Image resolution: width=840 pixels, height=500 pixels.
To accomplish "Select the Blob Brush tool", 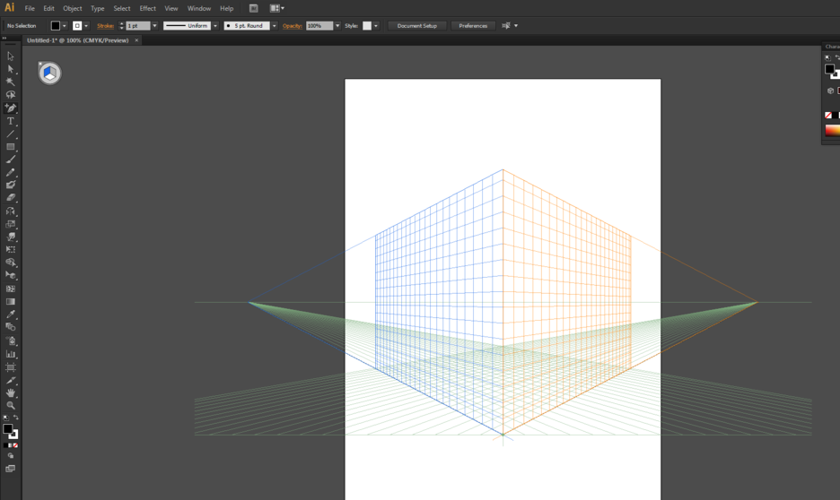I will pos(10,185).
